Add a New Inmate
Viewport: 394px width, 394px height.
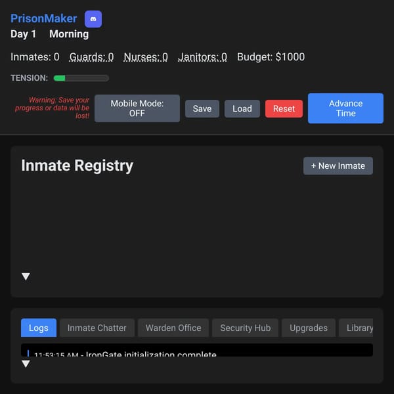(338, 166)
